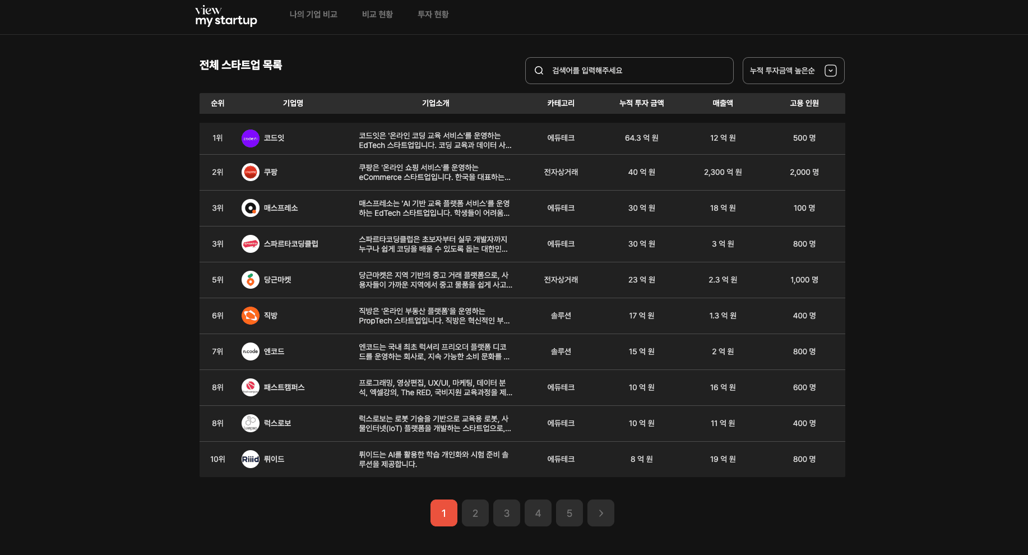Screen dimensions: 1028x555
Task: Click the View My Startup logo
Action: pyautogui.click(x=226, y=16)
